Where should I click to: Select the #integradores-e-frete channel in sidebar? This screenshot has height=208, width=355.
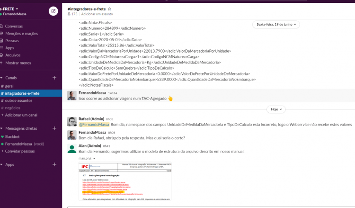point(31,93)
